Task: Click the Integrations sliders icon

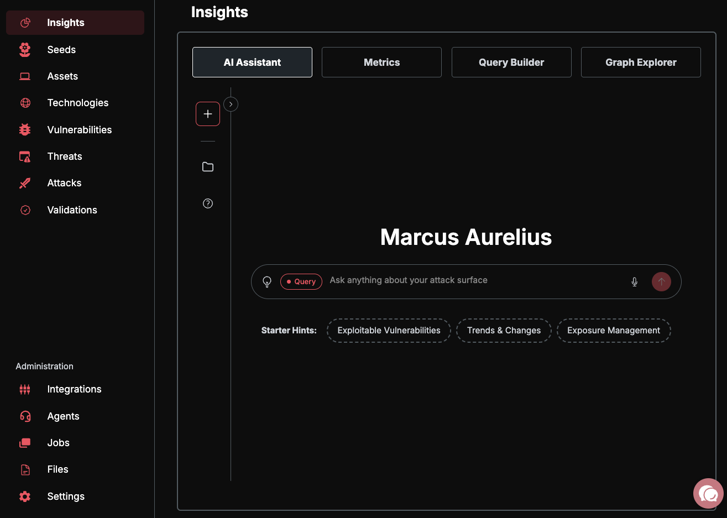Action: 25,389
